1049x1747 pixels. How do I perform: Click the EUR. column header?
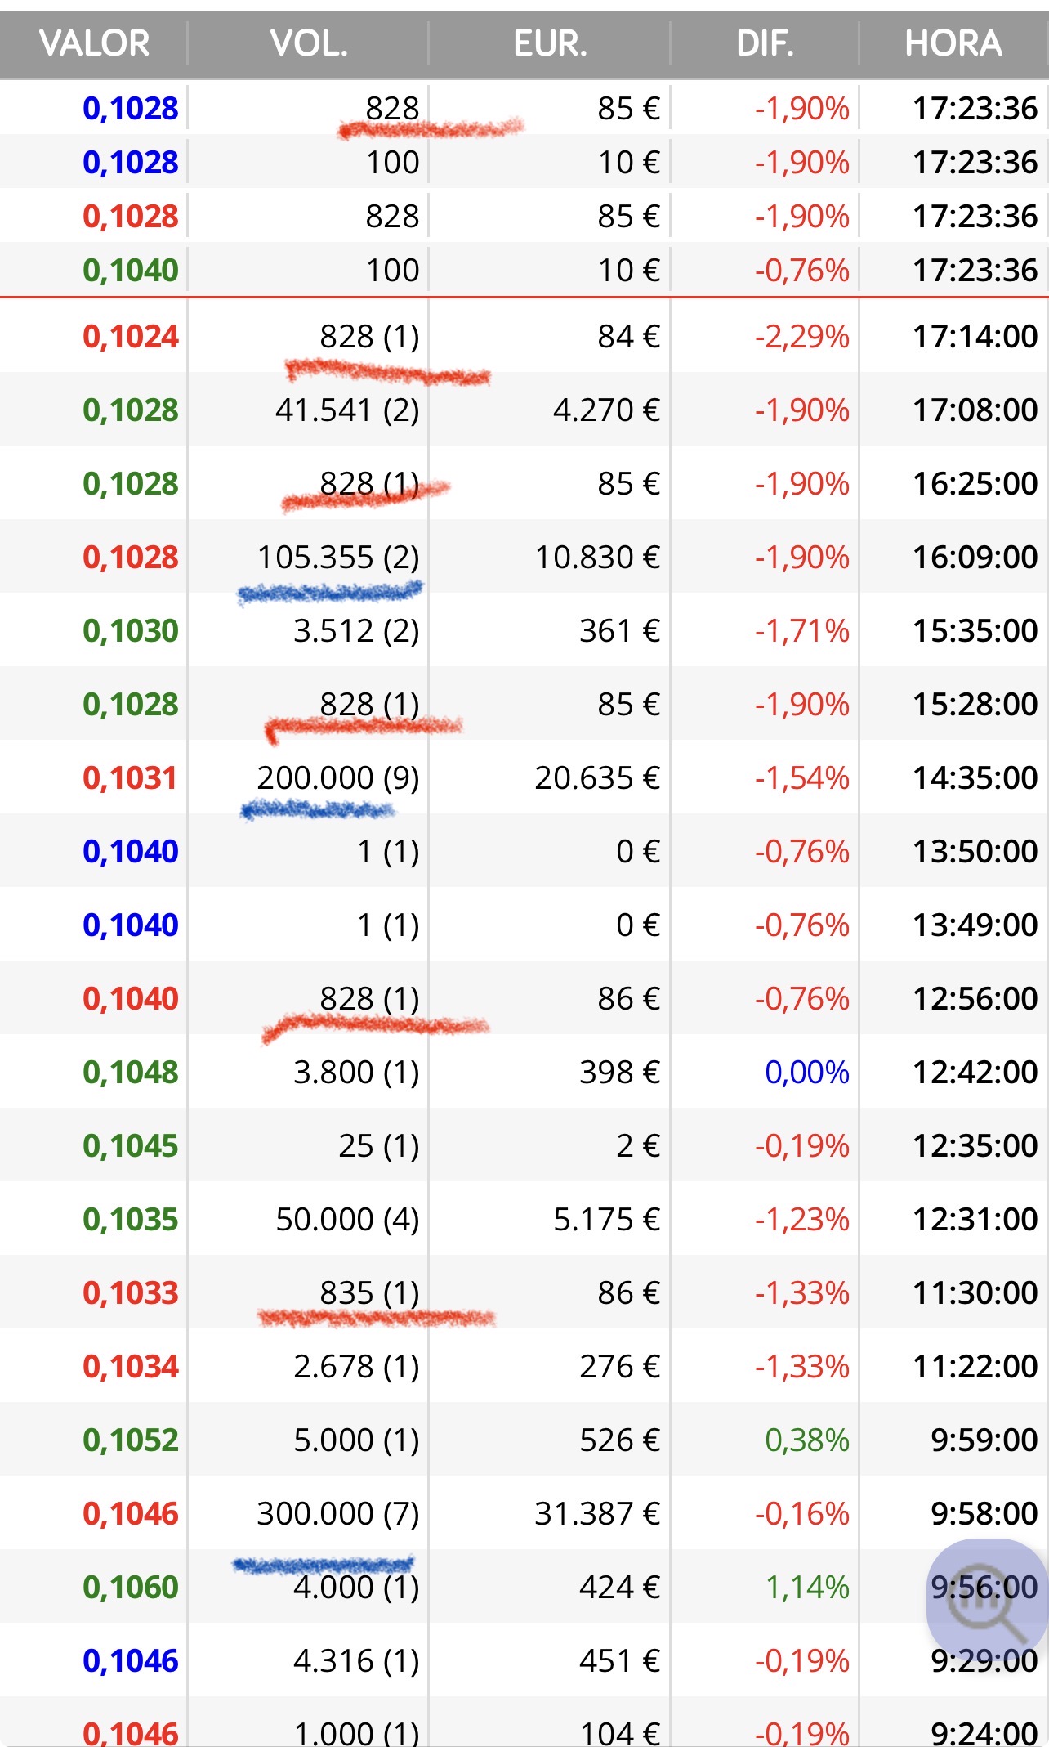pos(550,43)
